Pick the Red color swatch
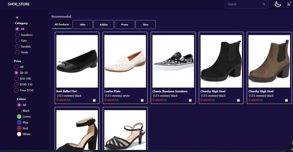This screenshot has width=293, height=152. tap(19, 128)
